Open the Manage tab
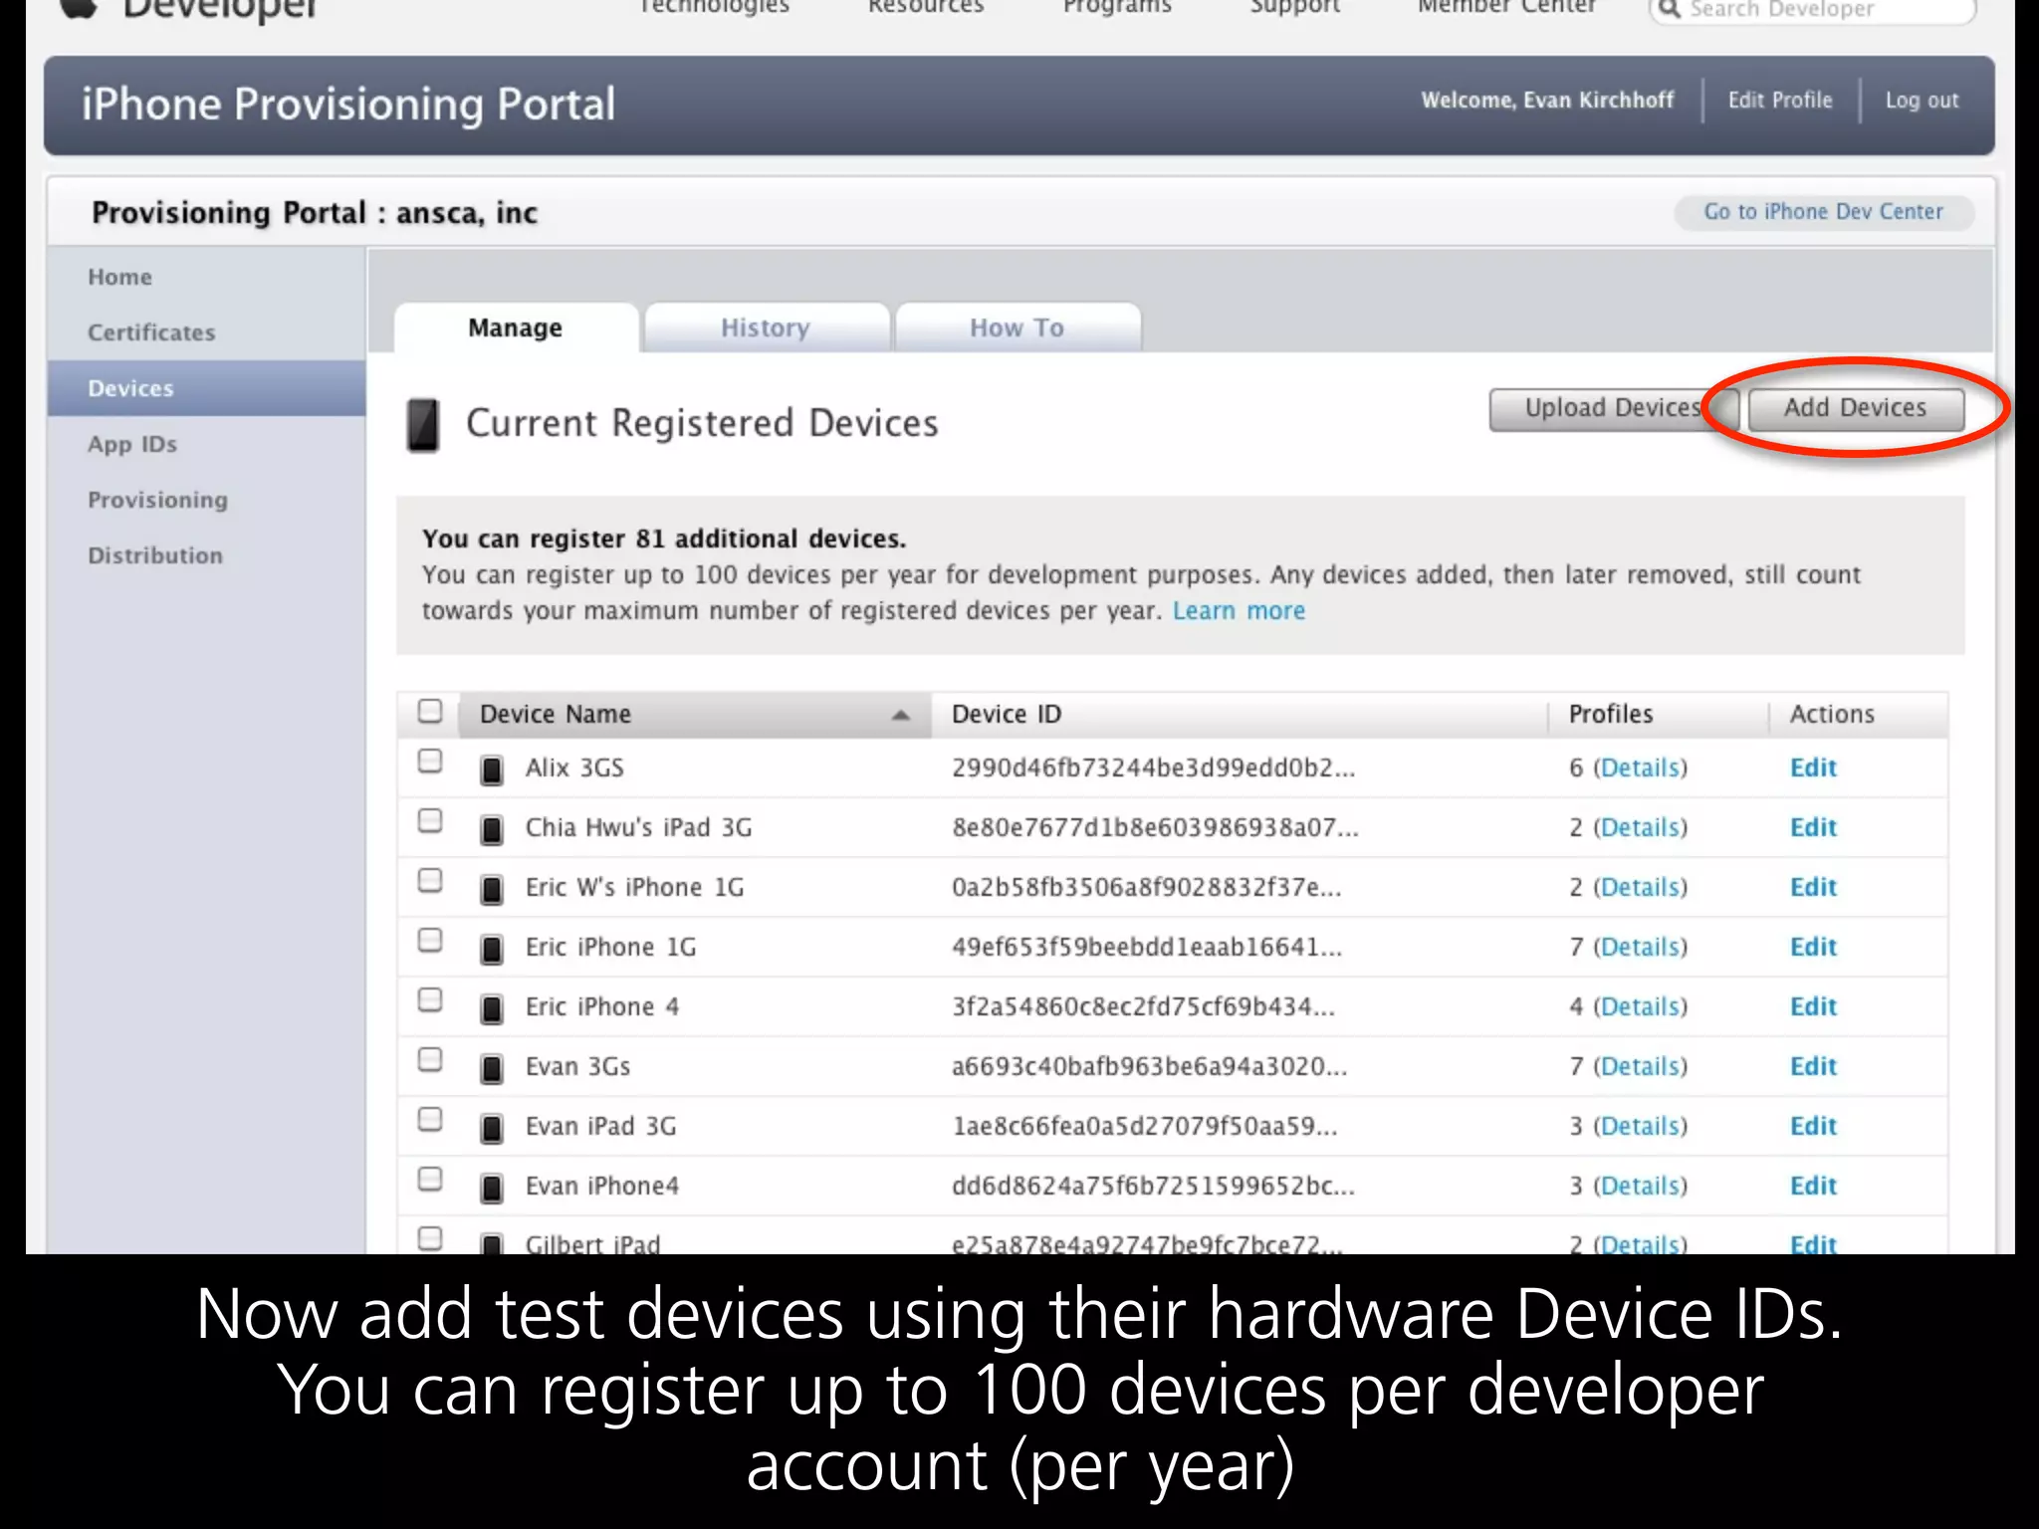 516,328
